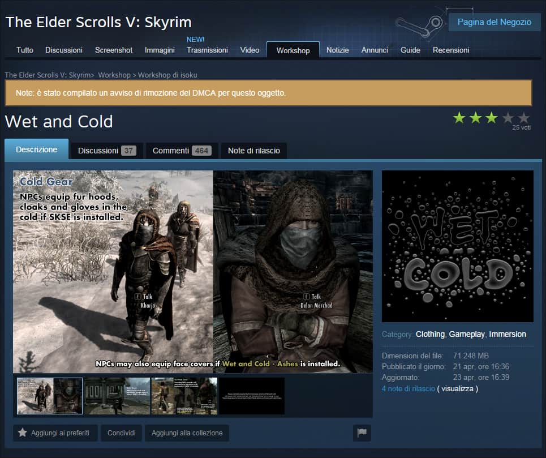Select the Tutto tab
The image size is (546, 458).
[25, 50]
